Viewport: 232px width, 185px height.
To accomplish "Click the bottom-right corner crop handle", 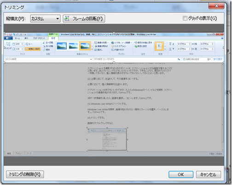I will [224, 63].
